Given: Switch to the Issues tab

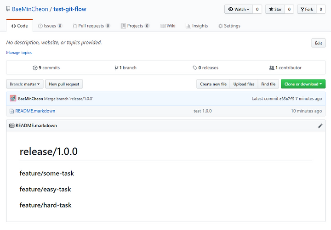Looking at the screenshot, I should click(x=50, y=26).
